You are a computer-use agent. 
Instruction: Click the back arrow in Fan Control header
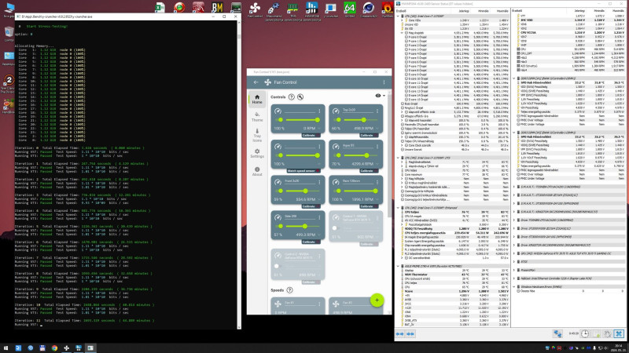pos(256,82)
